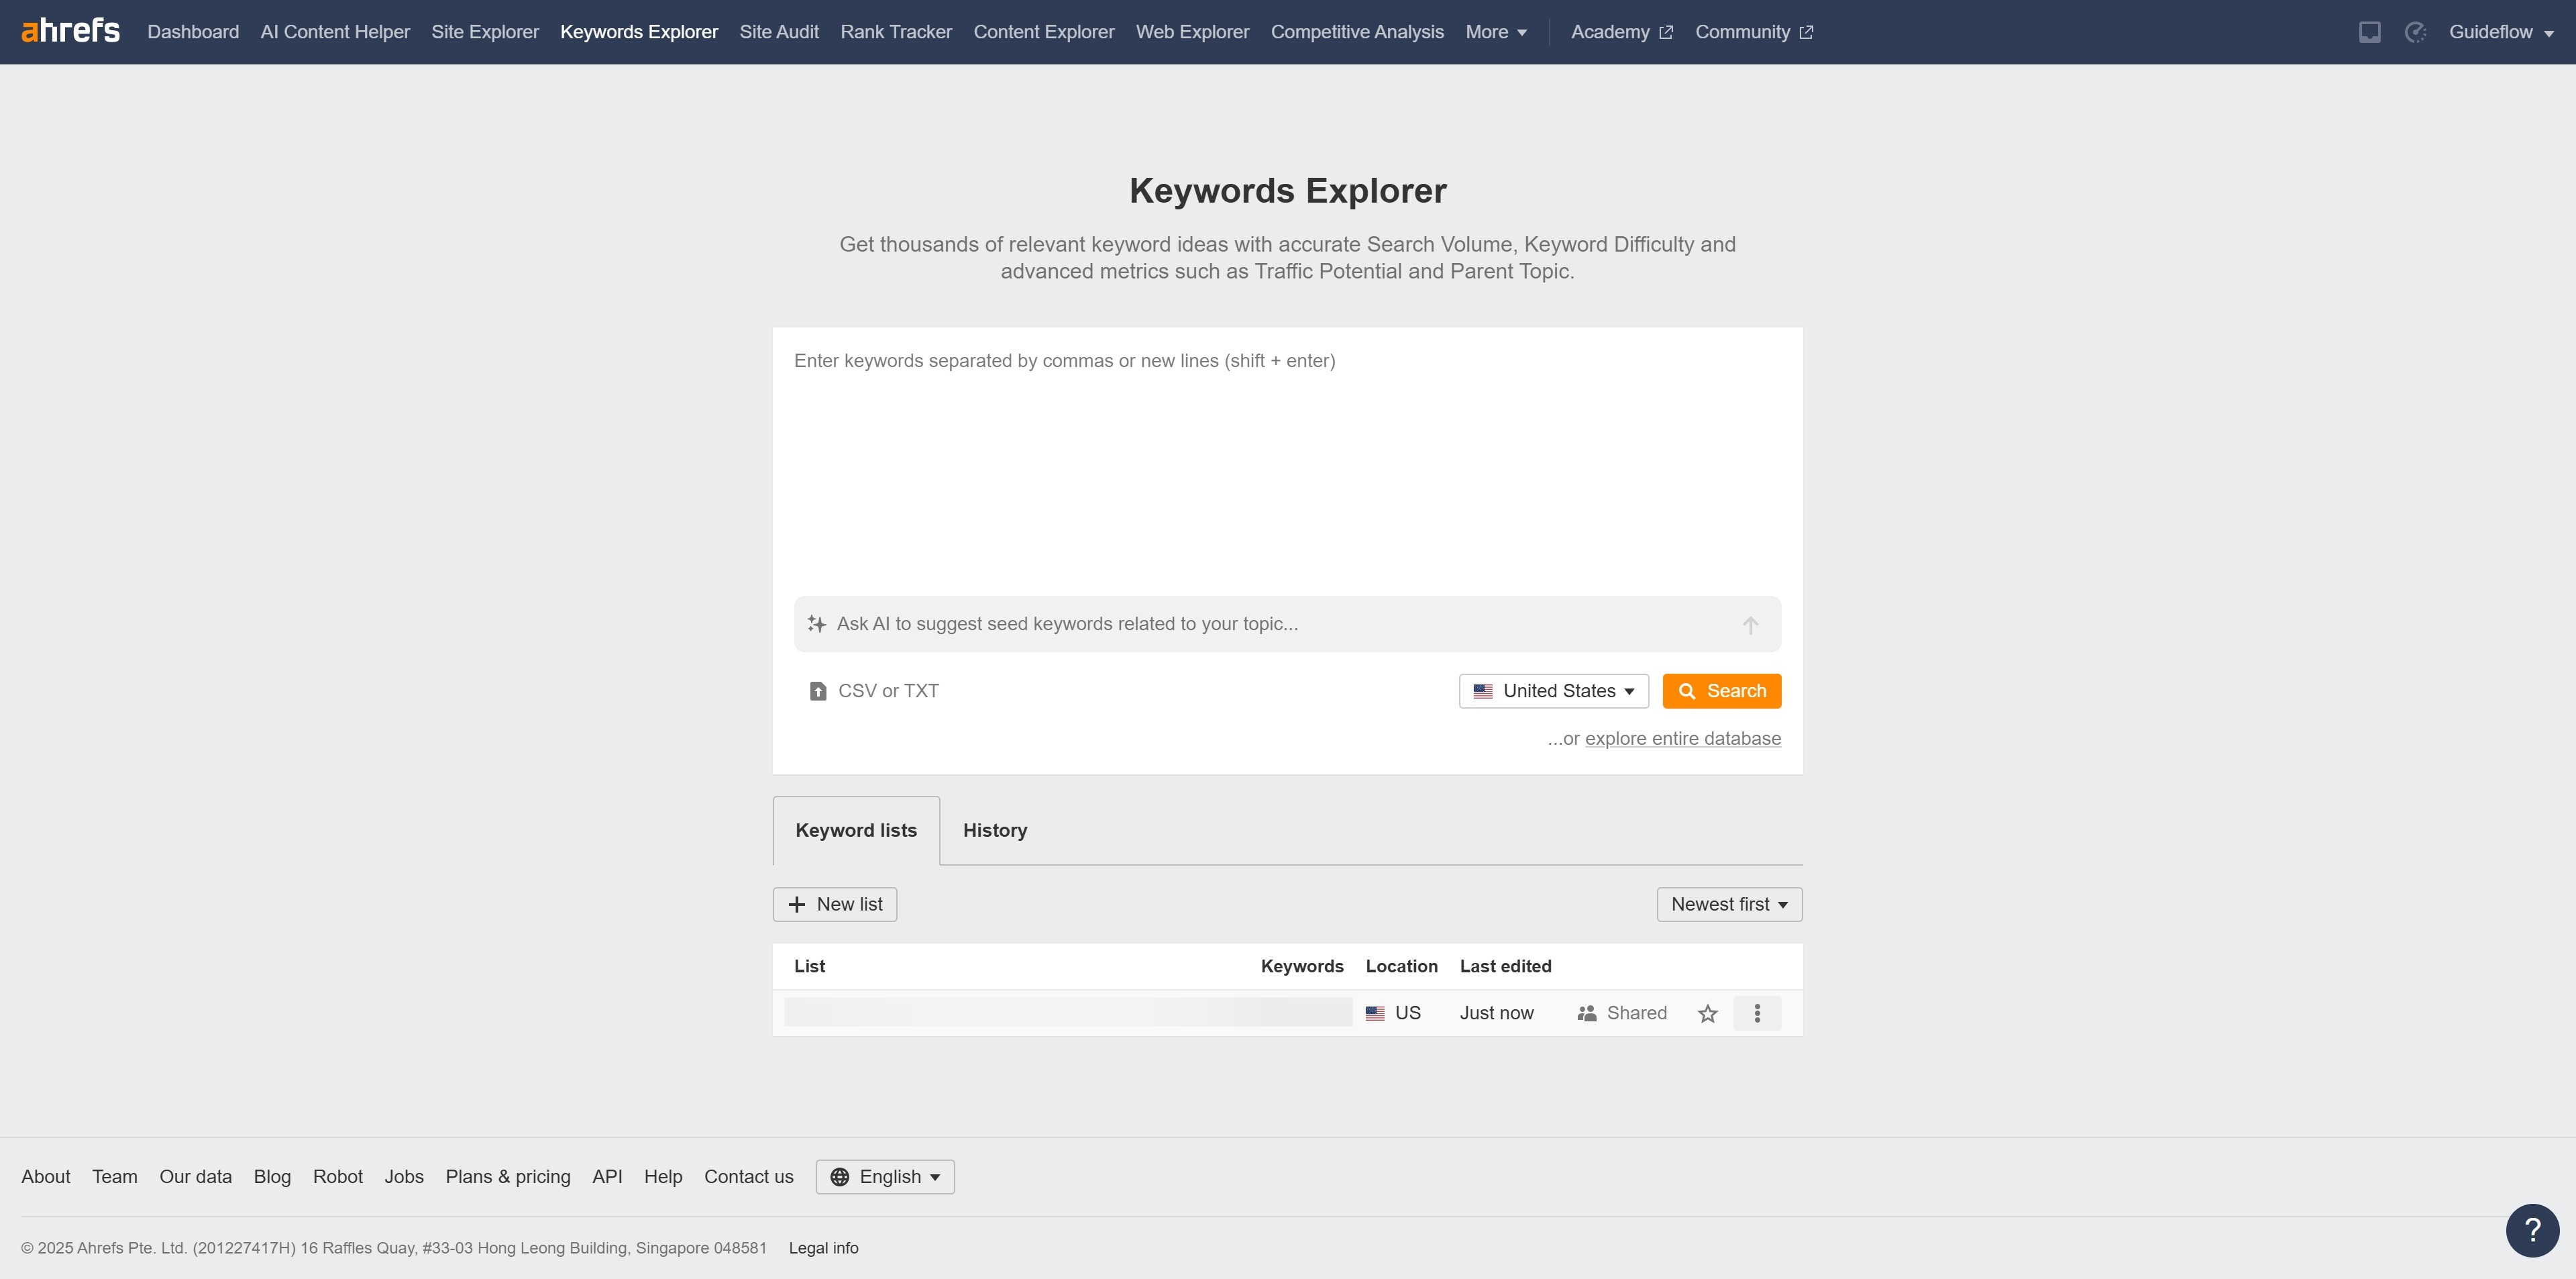
Task: Follow the explore entire database link
Action: click(1682, 739)
